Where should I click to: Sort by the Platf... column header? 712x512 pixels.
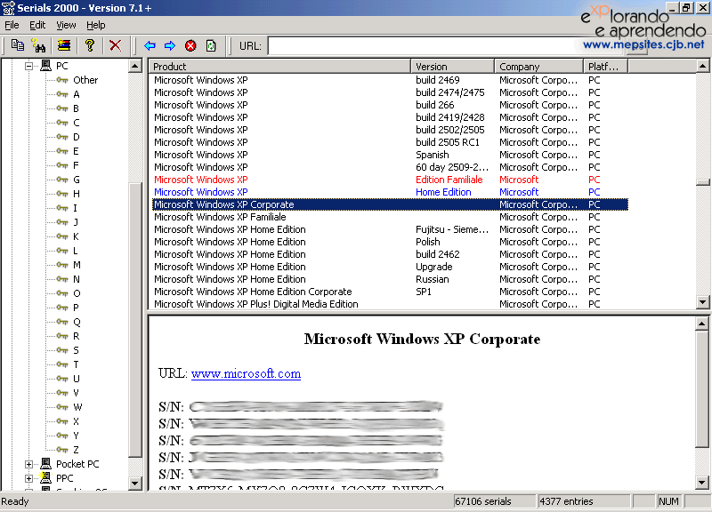click(605, 66)
